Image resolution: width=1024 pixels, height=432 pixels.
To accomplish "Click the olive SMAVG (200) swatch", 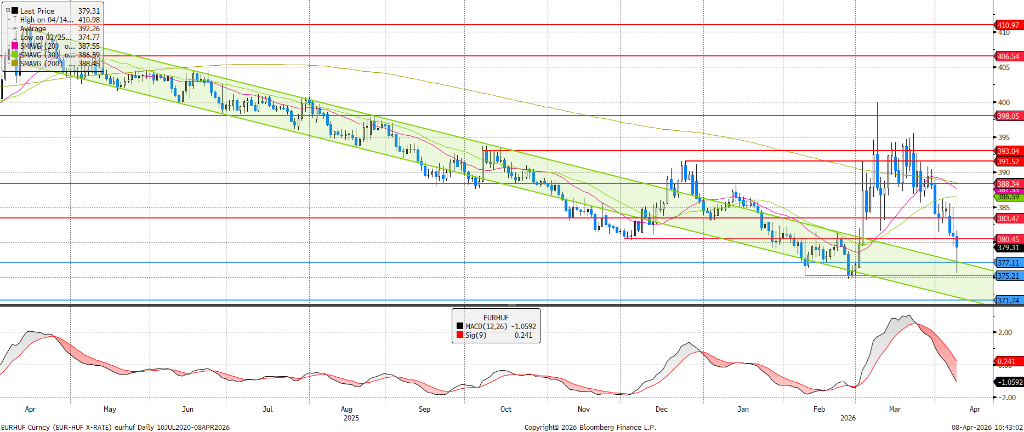I will coord(15,64).
